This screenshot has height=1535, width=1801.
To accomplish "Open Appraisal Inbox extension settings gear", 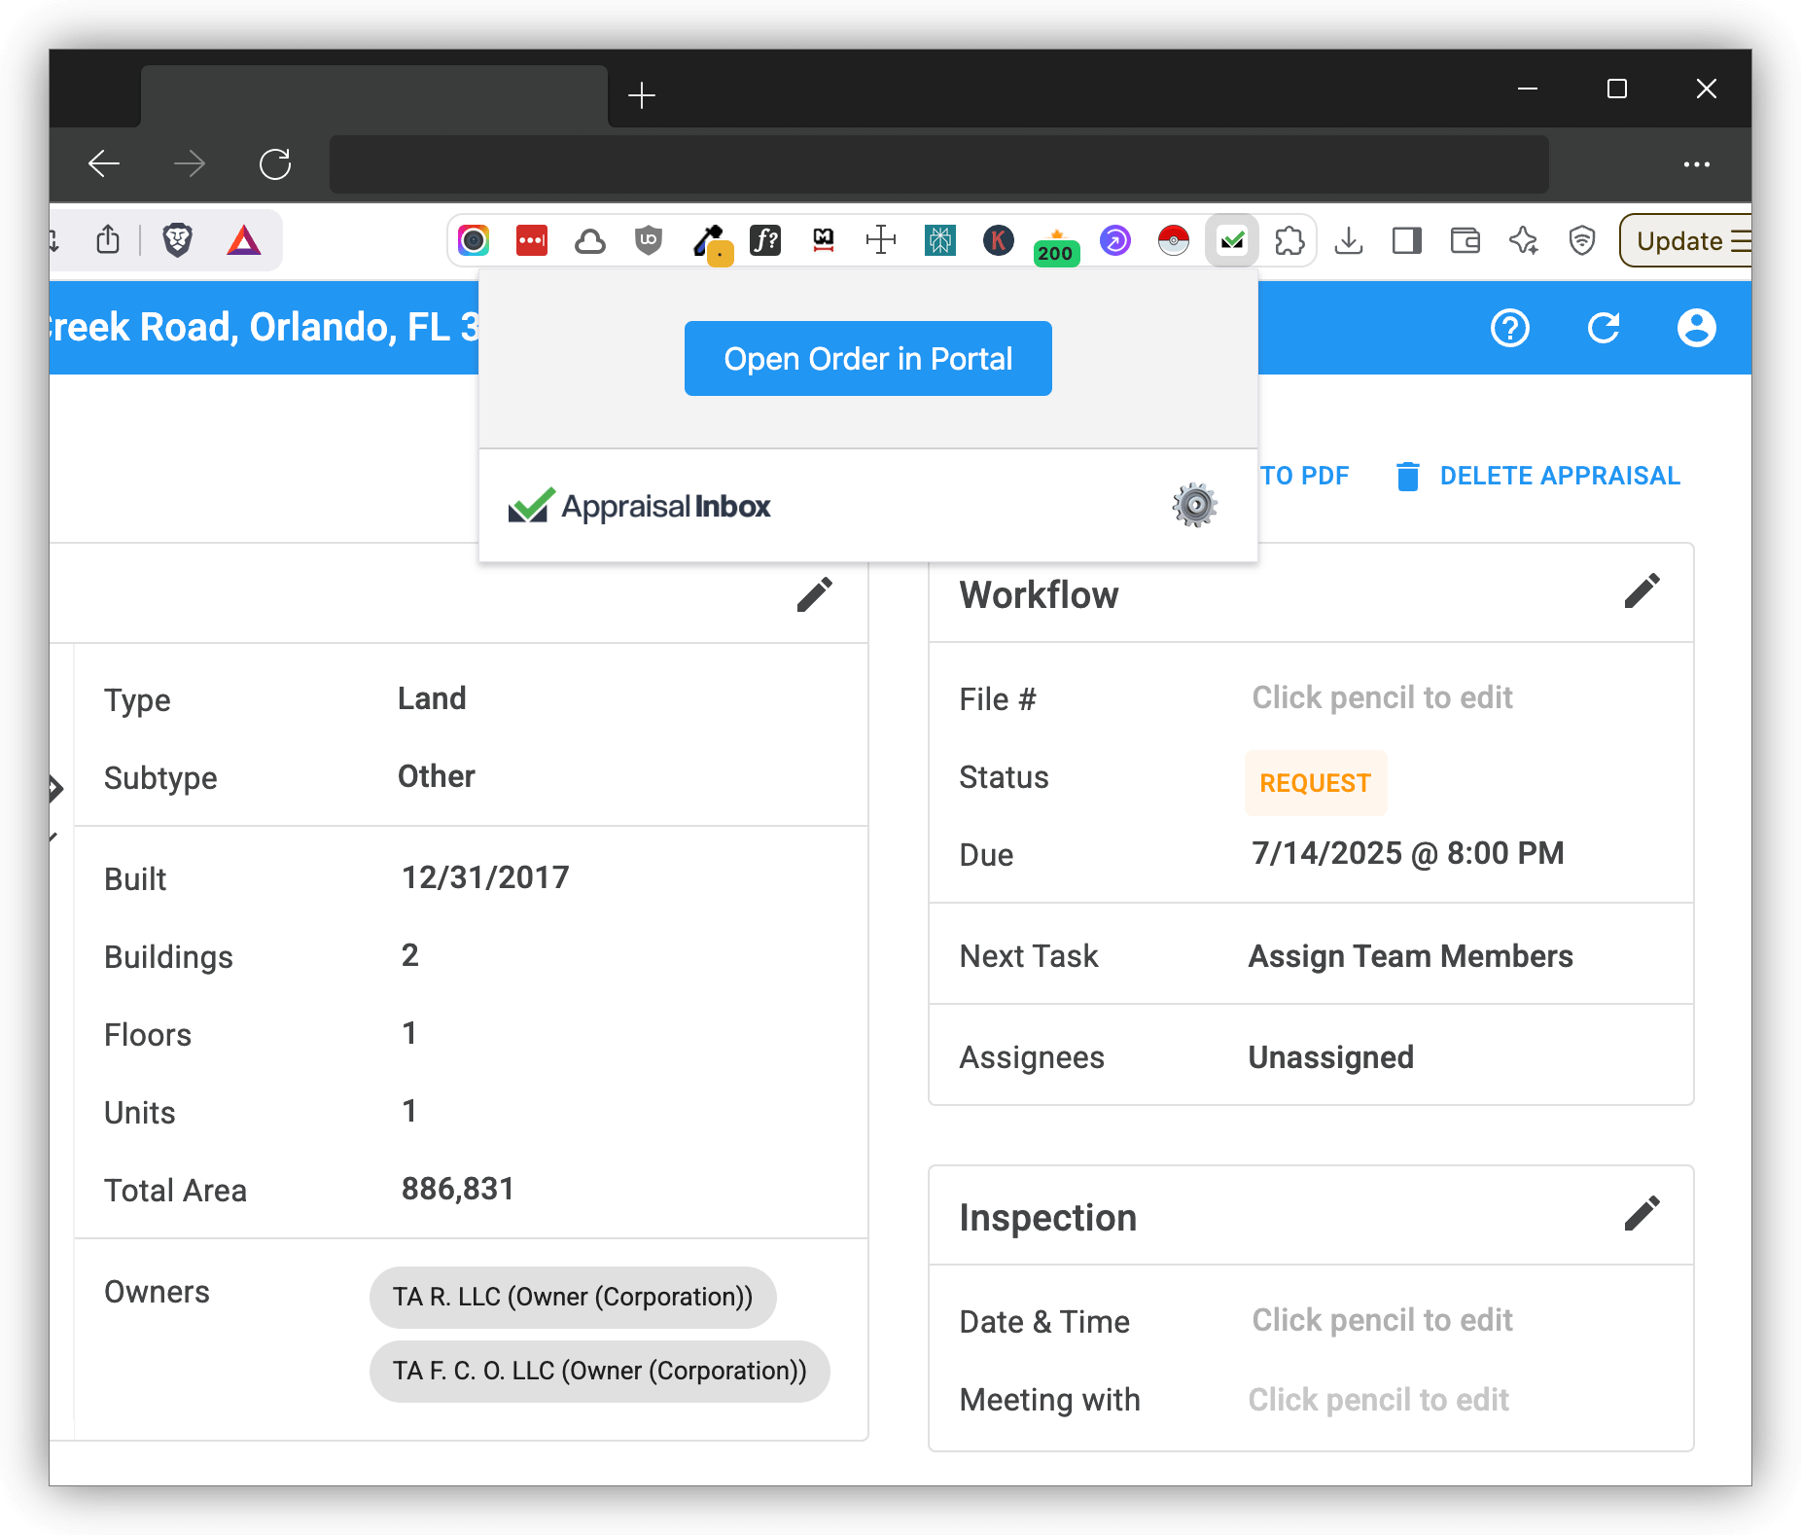I will coord(1194,505).
